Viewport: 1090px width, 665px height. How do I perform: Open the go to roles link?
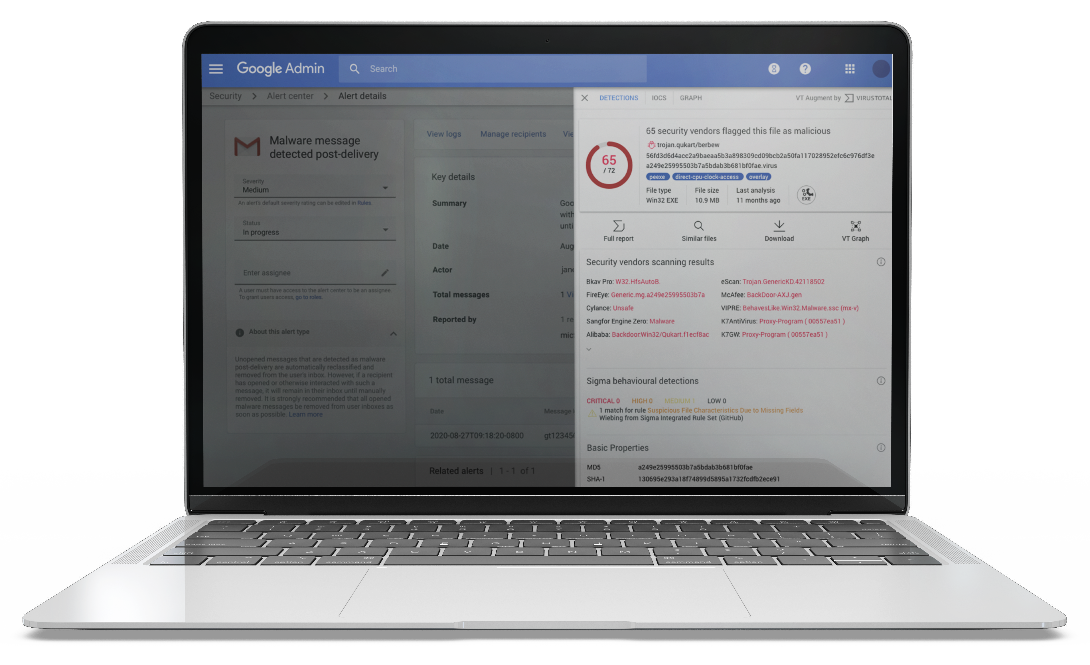click(308, 297)
